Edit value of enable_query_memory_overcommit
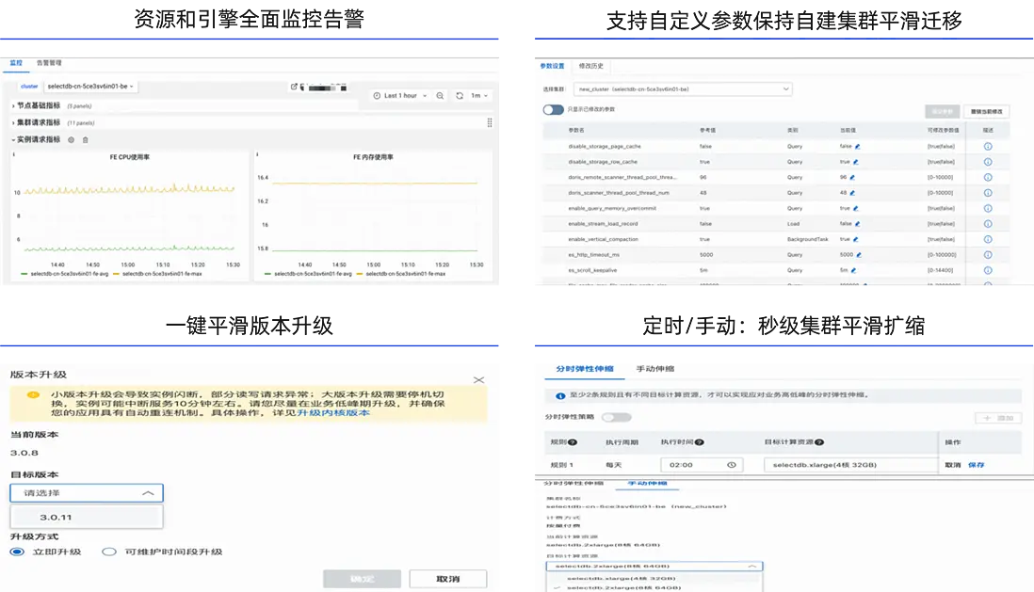This screenshot has height=592, width=1034. 856,208
